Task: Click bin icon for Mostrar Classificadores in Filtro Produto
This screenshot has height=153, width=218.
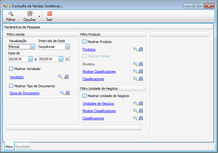Action: click(x=141, y=71)
